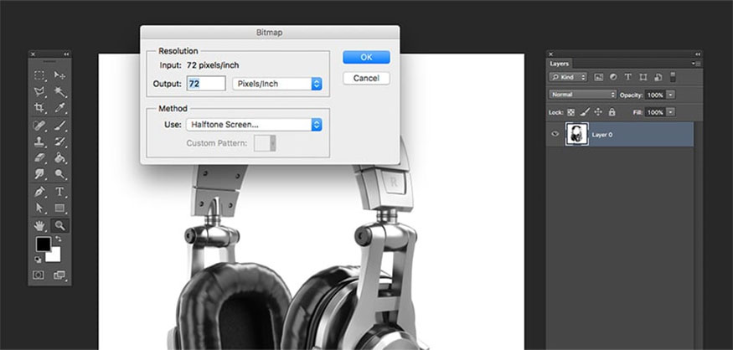Open the Custom Pattern picker
Image resolution: width=733 pixels, height=350 pixels.
[265, 143]
